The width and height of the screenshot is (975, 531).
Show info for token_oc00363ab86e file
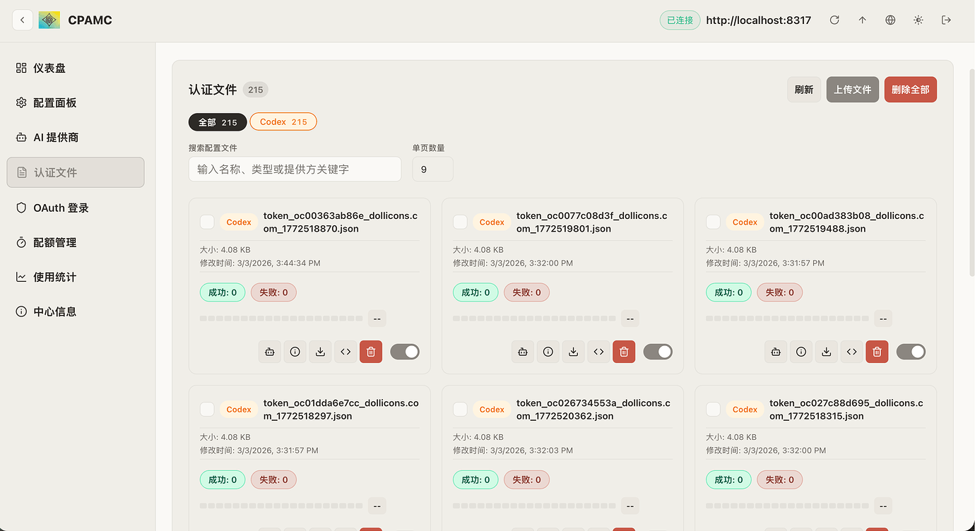click(x=295, y=352)
